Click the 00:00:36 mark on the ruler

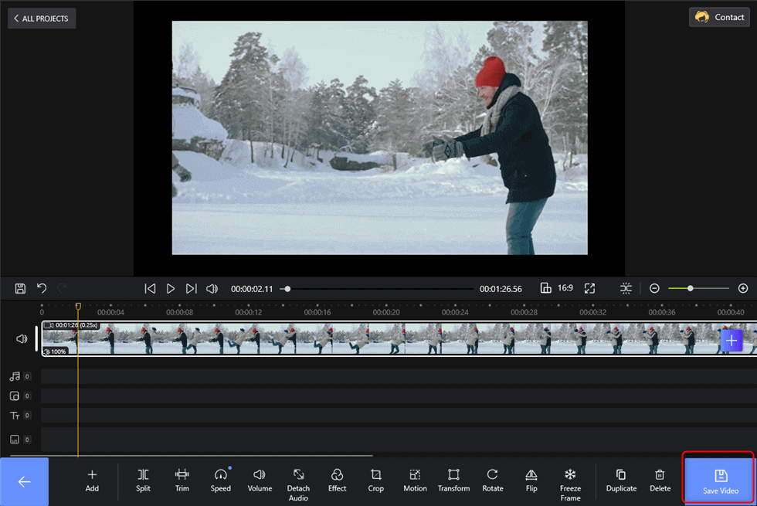tap(662, 312)
